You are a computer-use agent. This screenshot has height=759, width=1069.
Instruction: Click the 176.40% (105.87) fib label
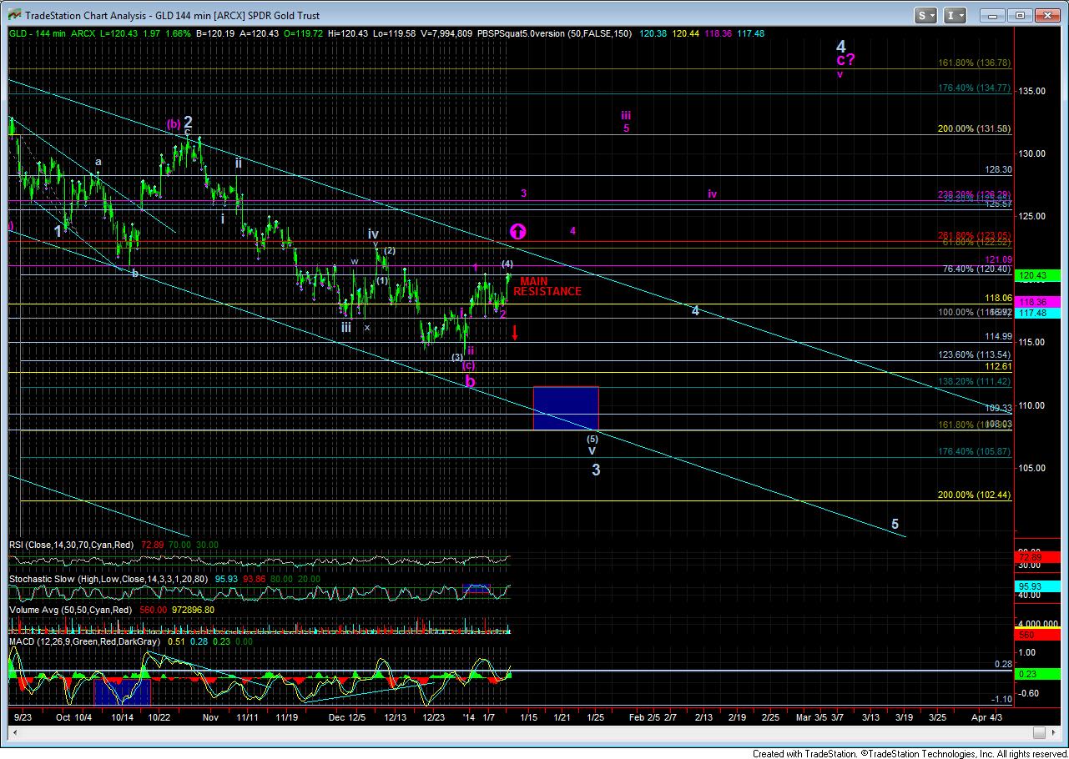tap(976, 451)
